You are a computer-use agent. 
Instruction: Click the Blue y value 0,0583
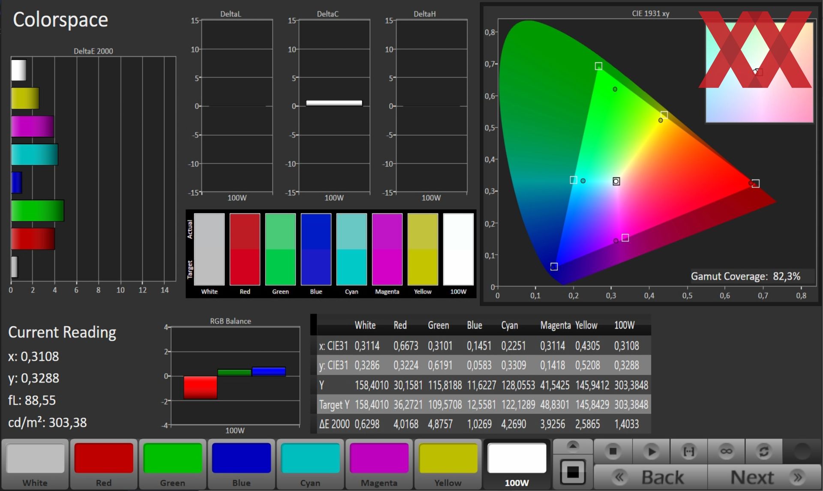pyautogui.click(x=479, y=365)
